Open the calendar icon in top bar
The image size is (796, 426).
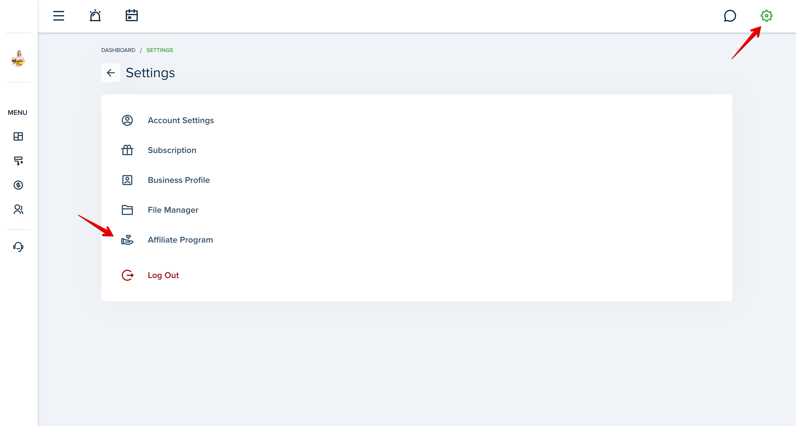click(132, 15)
